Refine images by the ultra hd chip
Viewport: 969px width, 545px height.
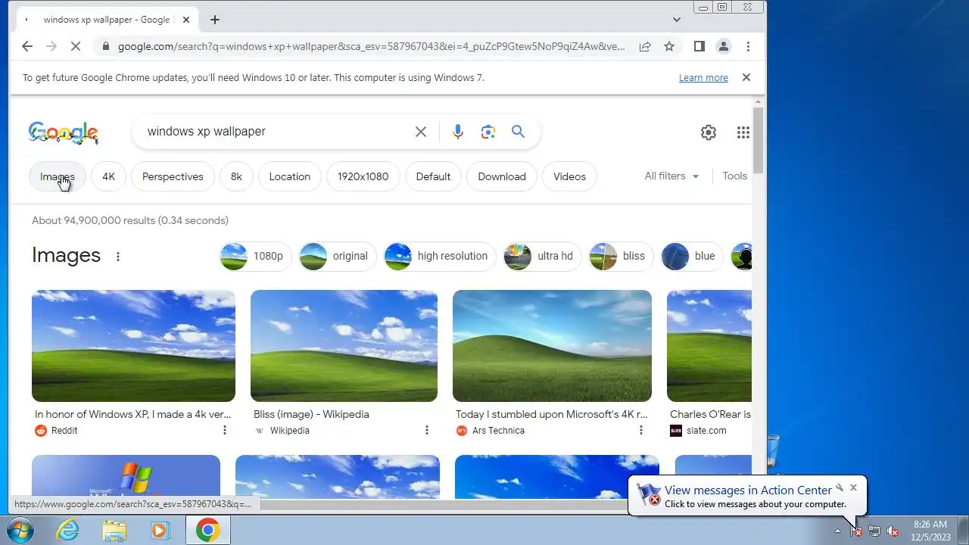(543, 256)
